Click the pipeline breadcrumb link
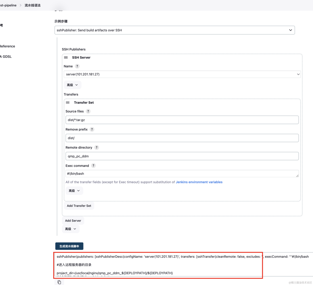Viewport: 313px width, 285px height. coord(8,6)
